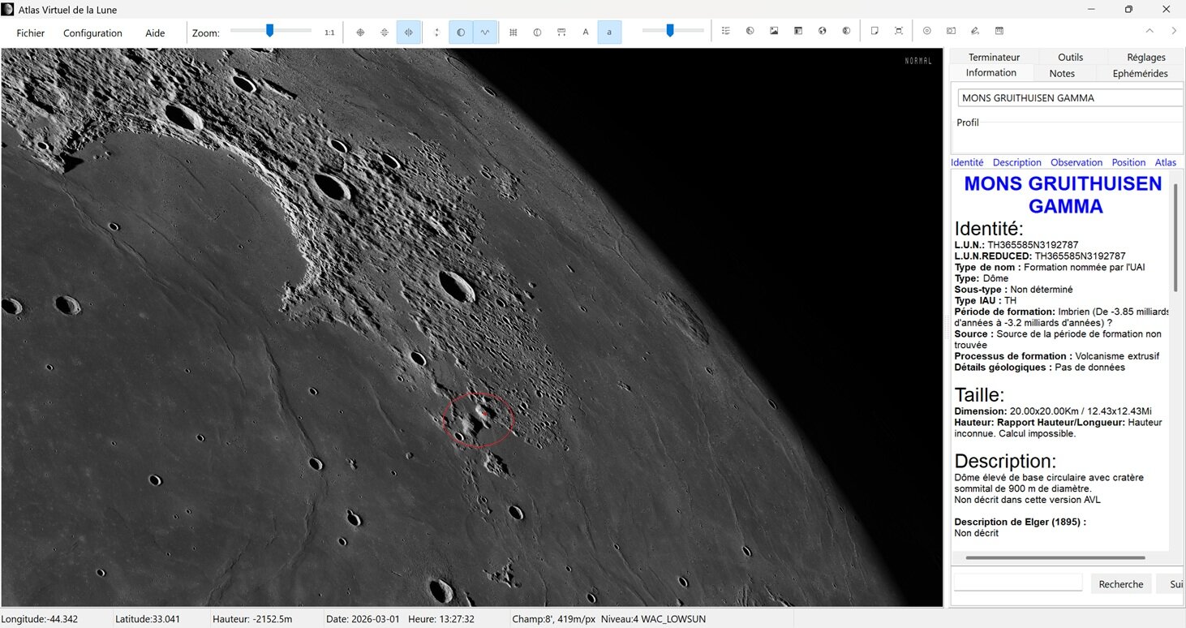Click the rotate arrows toolbar icon
Viewport: 1186px width, 628px height.
[x=436, y=32]
